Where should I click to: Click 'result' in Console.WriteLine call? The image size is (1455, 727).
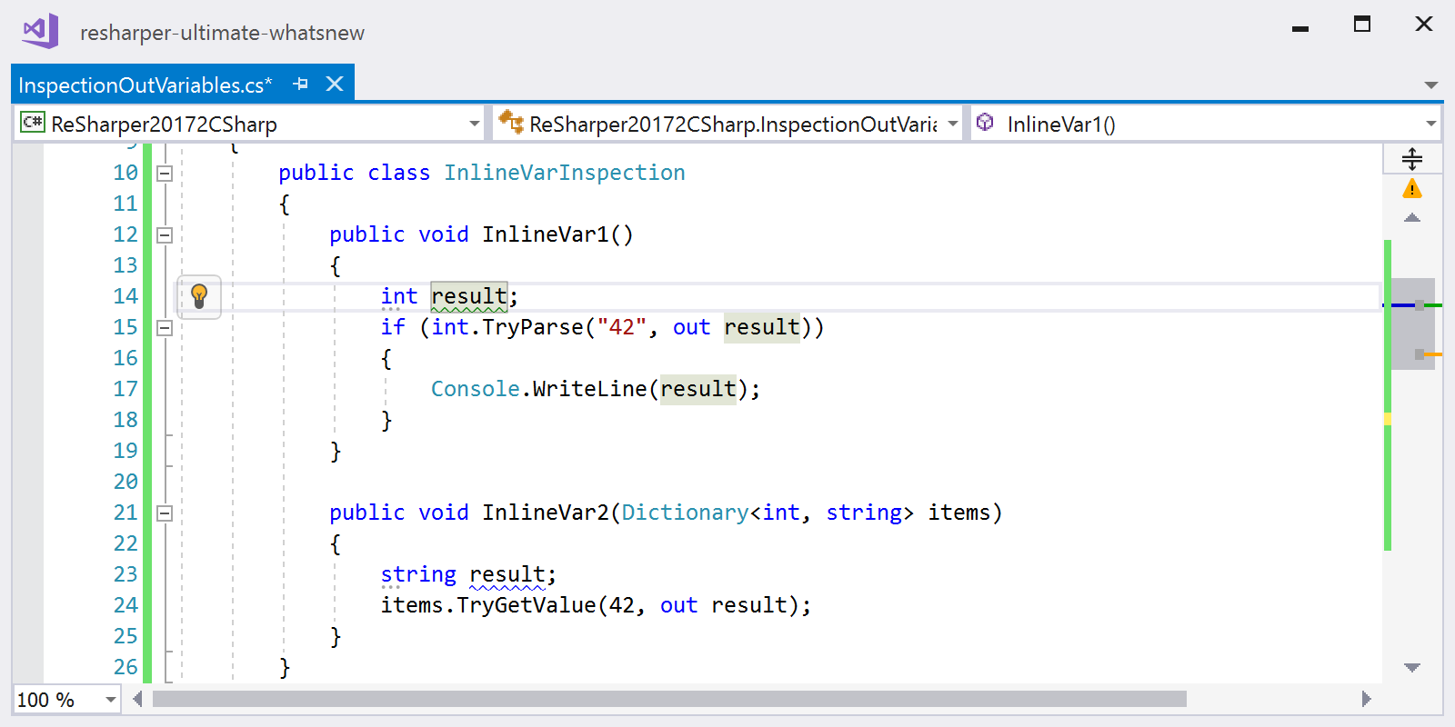(x=697, y=389)
